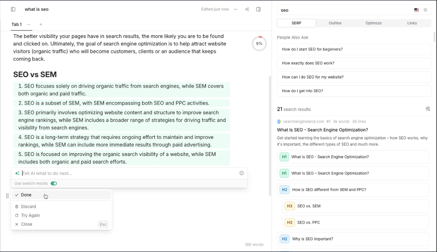Switch to the SERP tab
The width and height of the screenshot is (437, 252).
(x=296, y=23)
